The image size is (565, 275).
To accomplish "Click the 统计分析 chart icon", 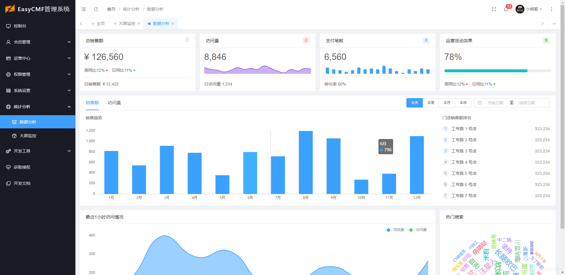I will 9,107.
